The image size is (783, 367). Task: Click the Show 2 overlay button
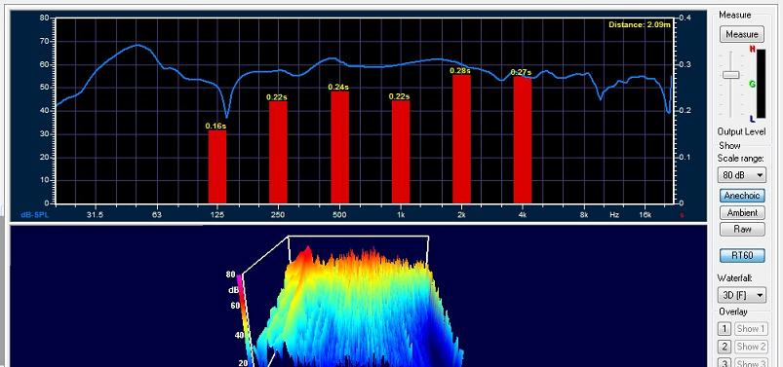click(751, 347)
